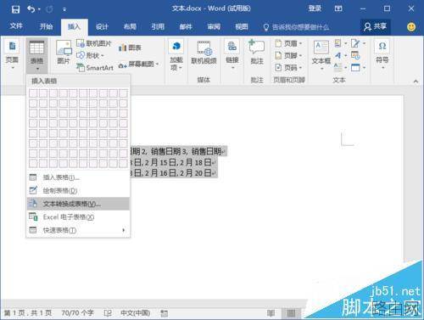Click the top-left cell of table grid
This screenshot has width=424, height=320.
pos(33,93)
